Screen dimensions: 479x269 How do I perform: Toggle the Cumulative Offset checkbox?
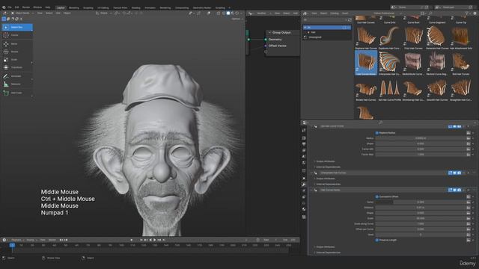point(376,197)
